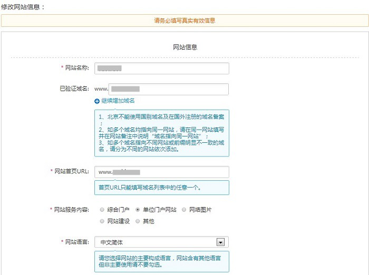The height and width of the screenshot is (275, 369).
Task: Click the 网站服务内容 field label
Action: point(72,210)
